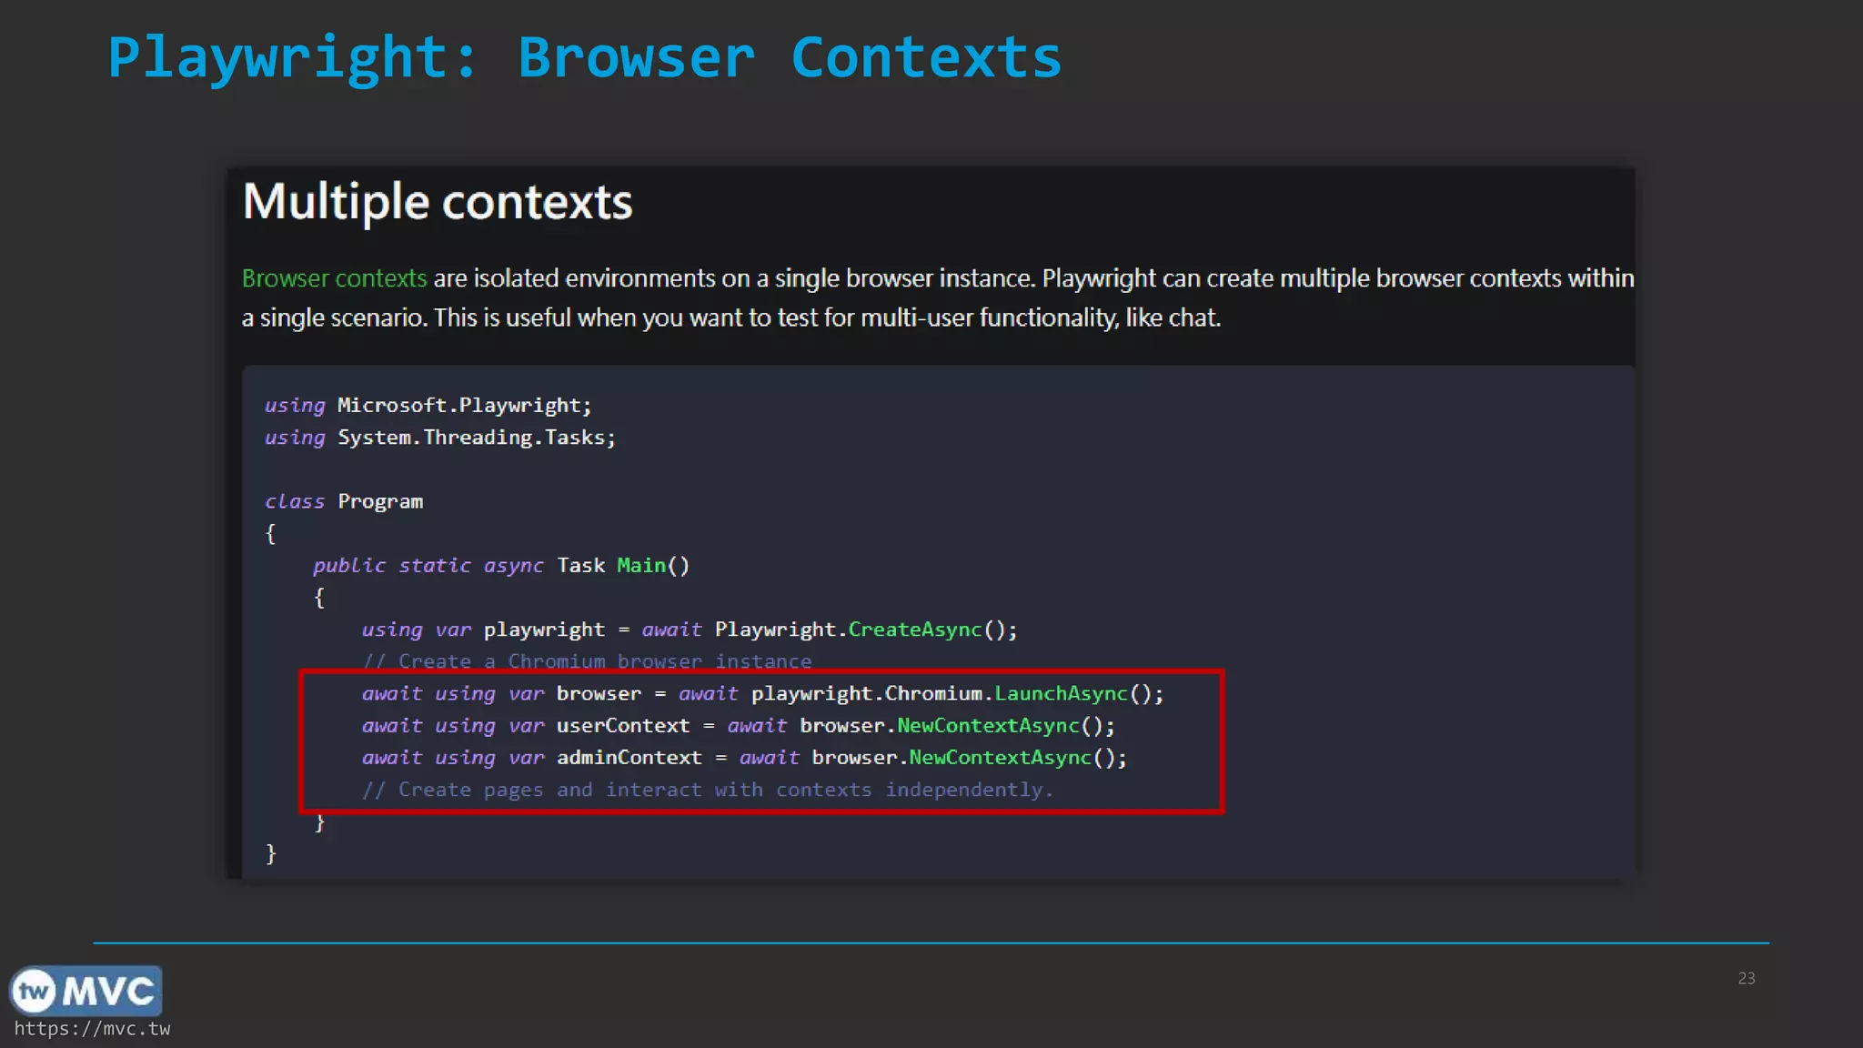
Task: Click the 'Create a Chromium browser instance' comment
Action: pyautogui.click(x=587, y=661)
